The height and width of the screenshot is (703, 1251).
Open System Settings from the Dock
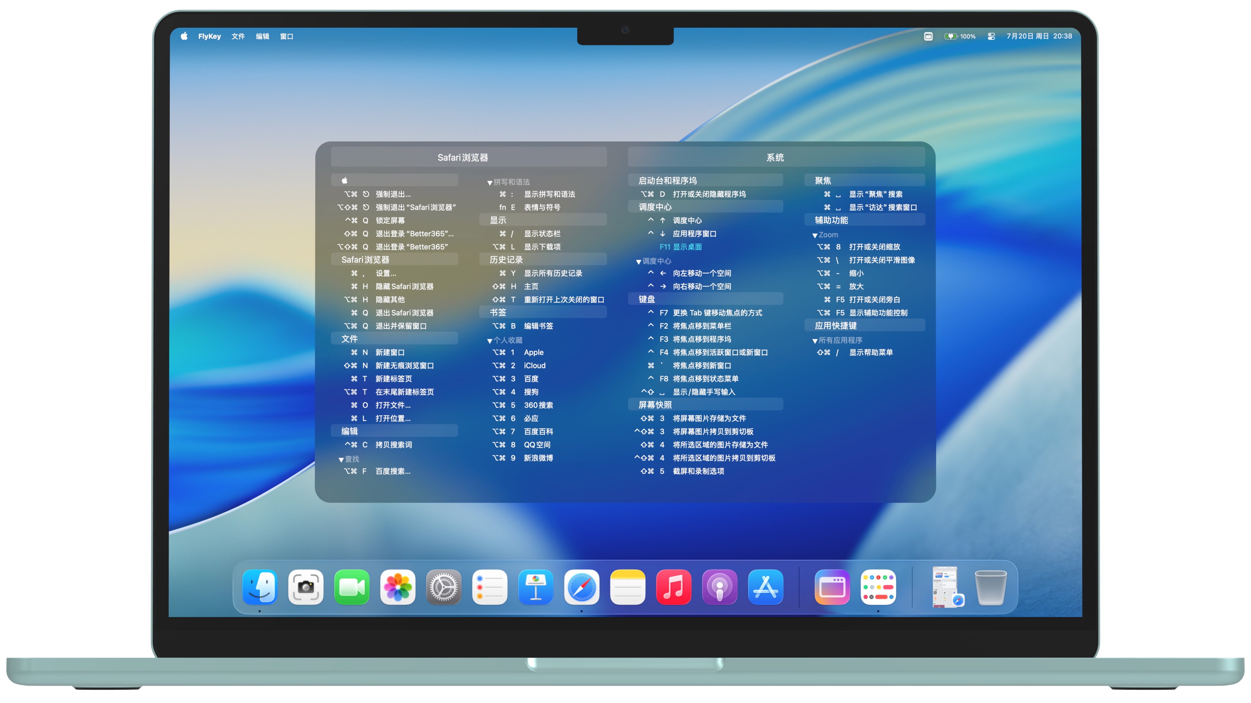tap(443, 587)
